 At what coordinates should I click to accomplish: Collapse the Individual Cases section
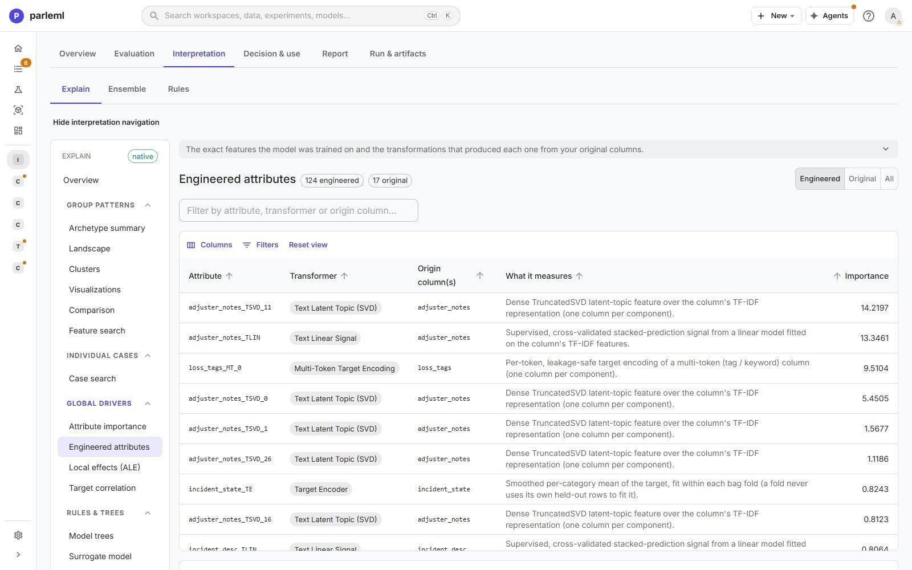(x=148, y=356)
